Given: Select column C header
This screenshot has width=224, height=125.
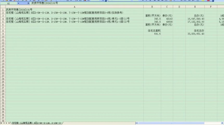Looking at the screenshot, I should pyautogui.click(x=167, y=7).
